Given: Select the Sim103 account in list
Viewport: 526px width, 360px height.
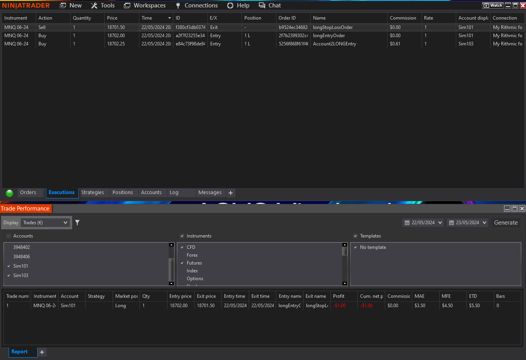Looking at the screenshot, I should (21, 275).
